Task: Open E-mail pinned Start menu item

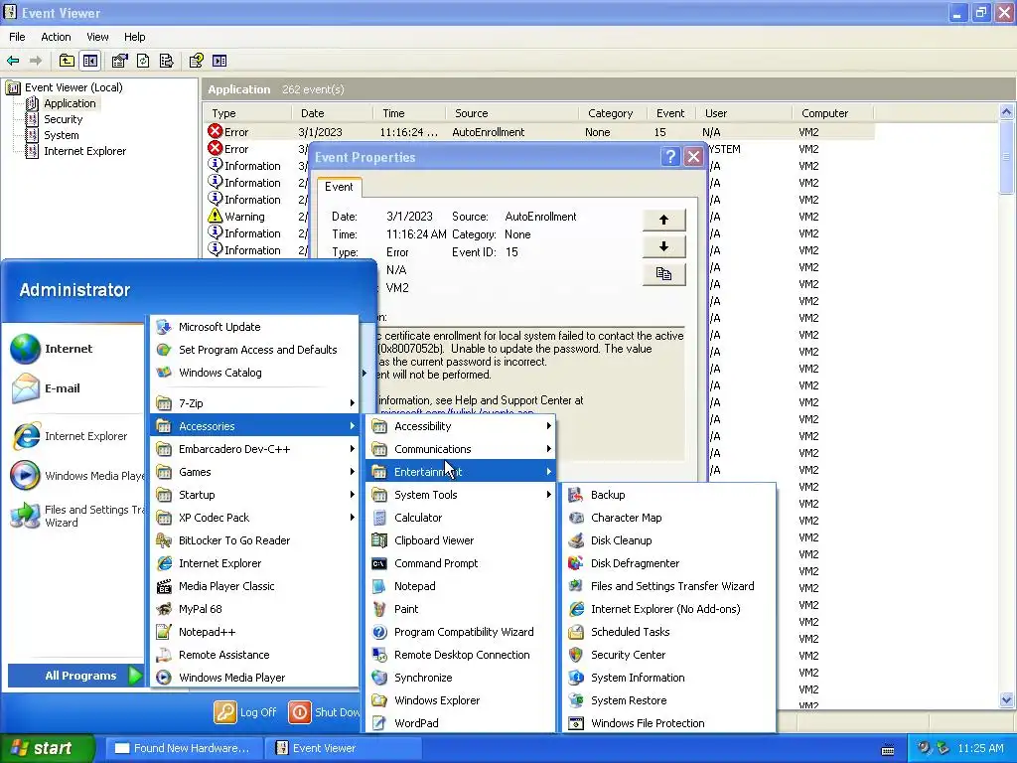Action: tap(74, 388)
